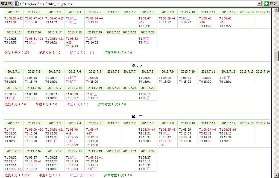Image resolution: width=279 pixels, height=178 pixels.
Task: Click the T3 14:23 entry
Action: tap(72, 46)
